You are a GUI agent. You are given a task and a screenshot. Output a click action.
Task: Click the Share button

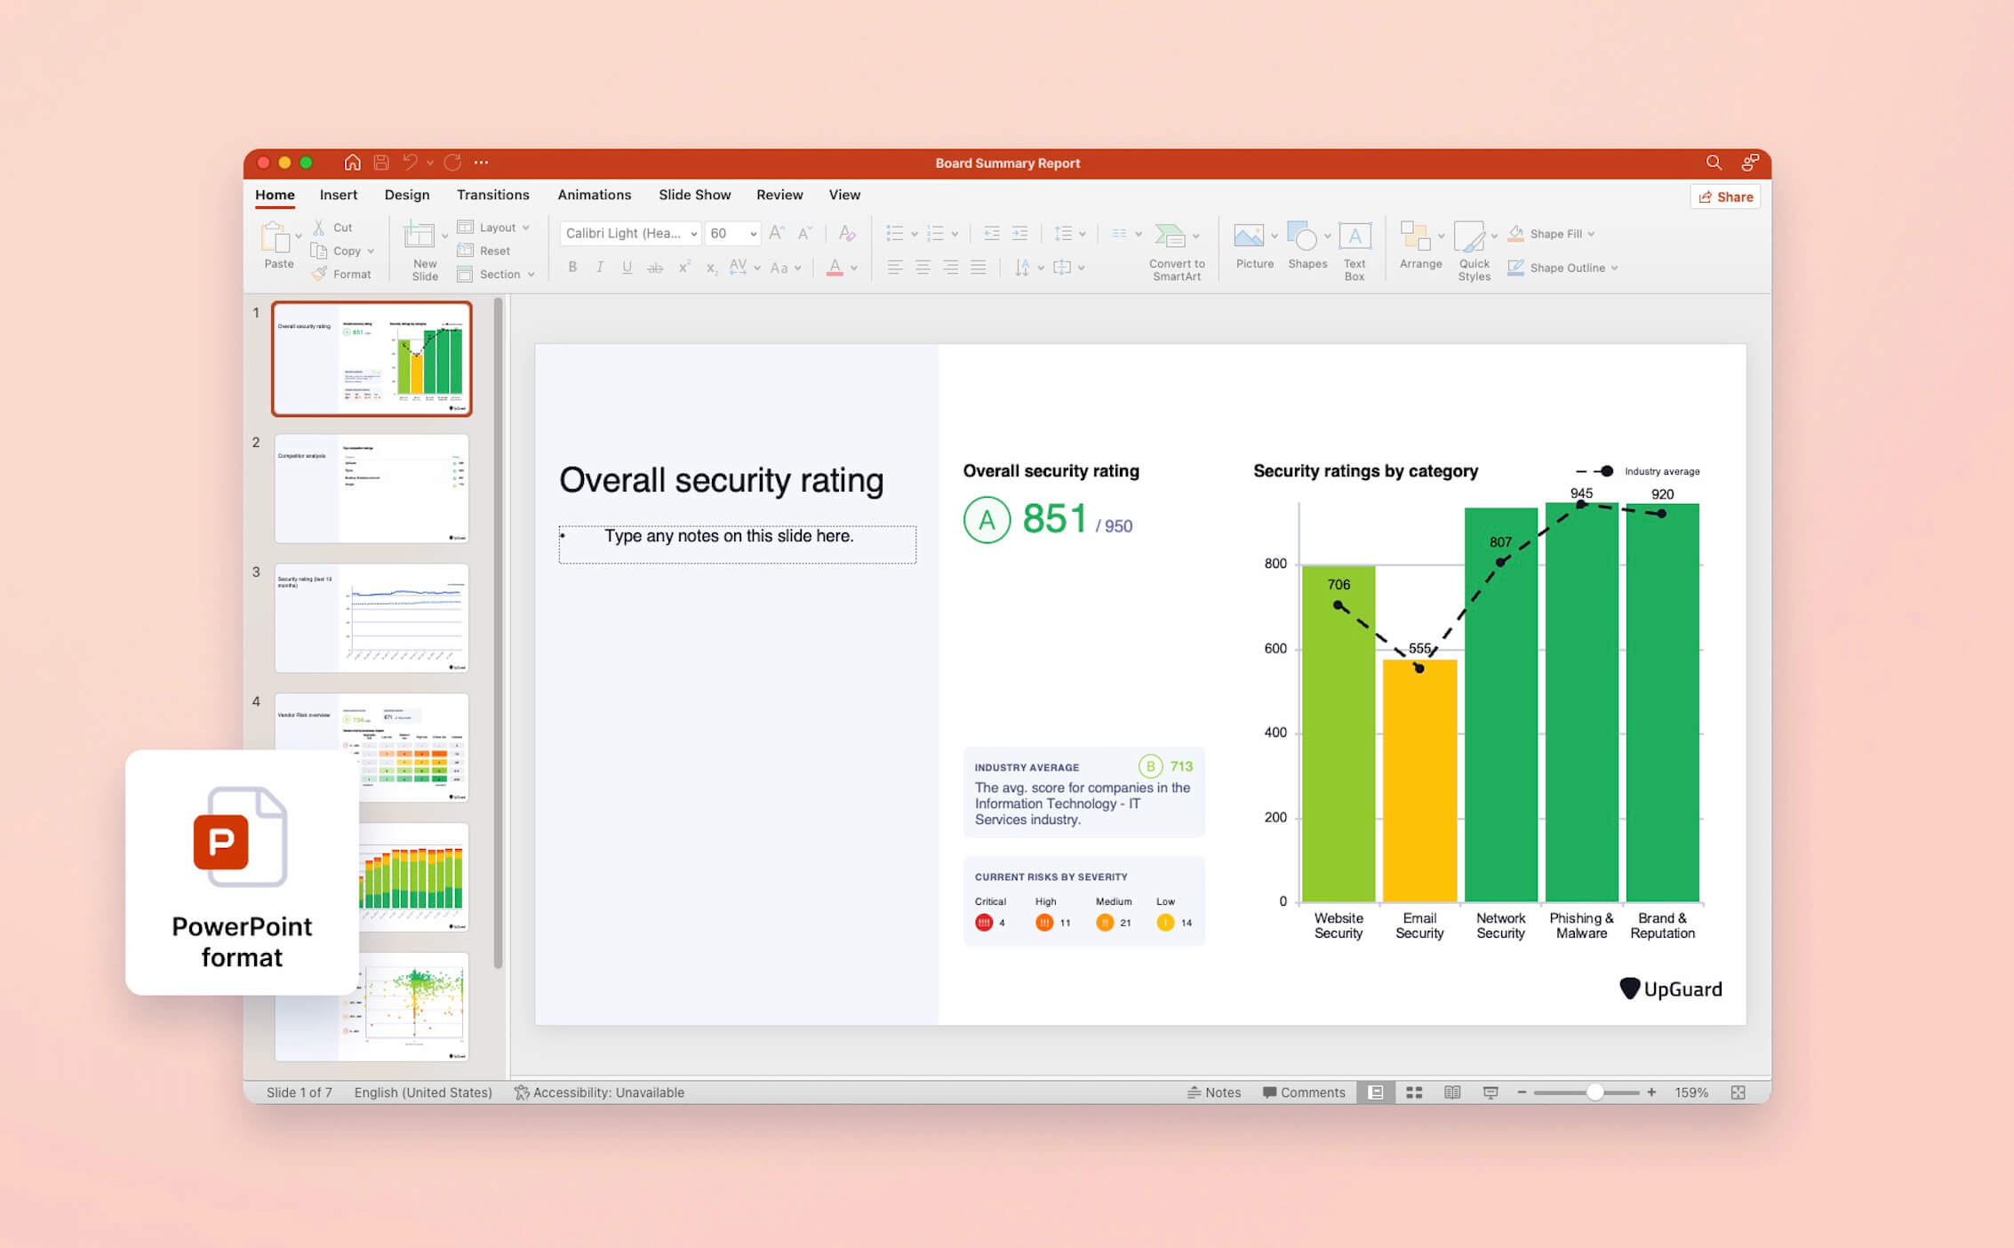(1724, 196)
